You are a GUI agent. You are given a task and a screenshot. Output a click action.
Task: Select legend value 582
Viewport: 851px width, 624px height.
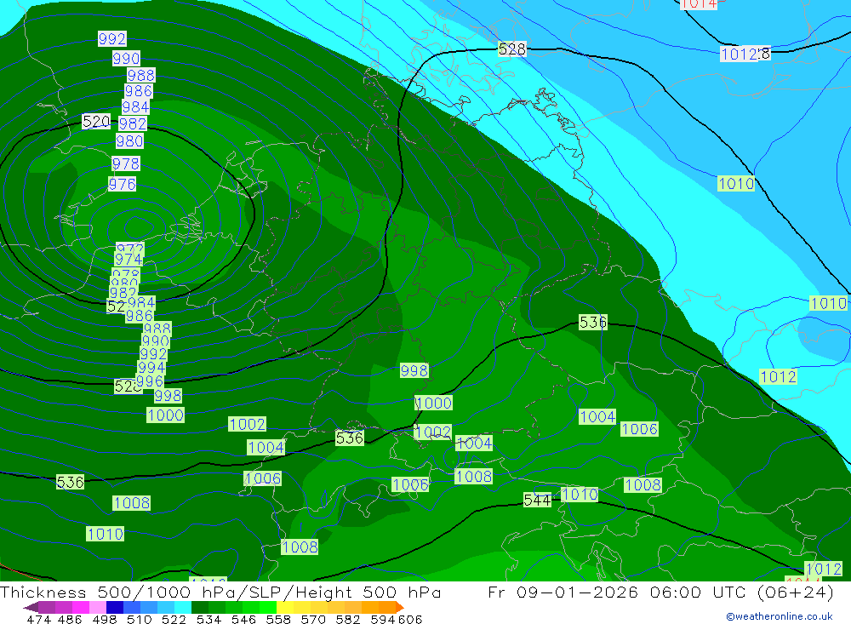coord(347,619)
